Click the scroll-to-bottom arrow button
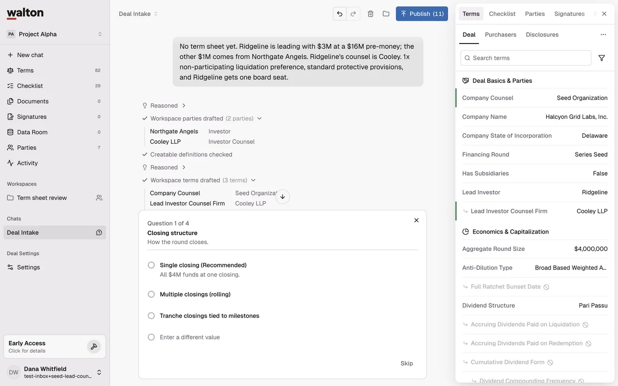 (282, 197)
